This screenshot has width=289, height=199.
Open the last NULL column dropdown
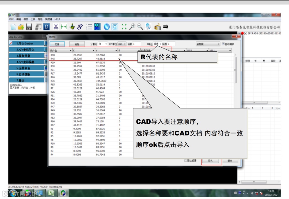220,50
